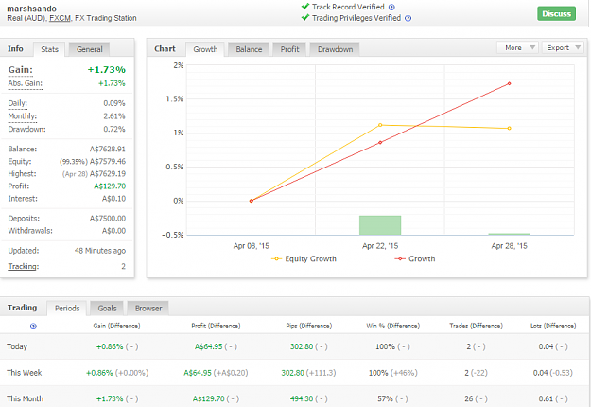Click the Trades (Difference) column header
This screenshot has height=407, width=591.
[x=476, y=326]
